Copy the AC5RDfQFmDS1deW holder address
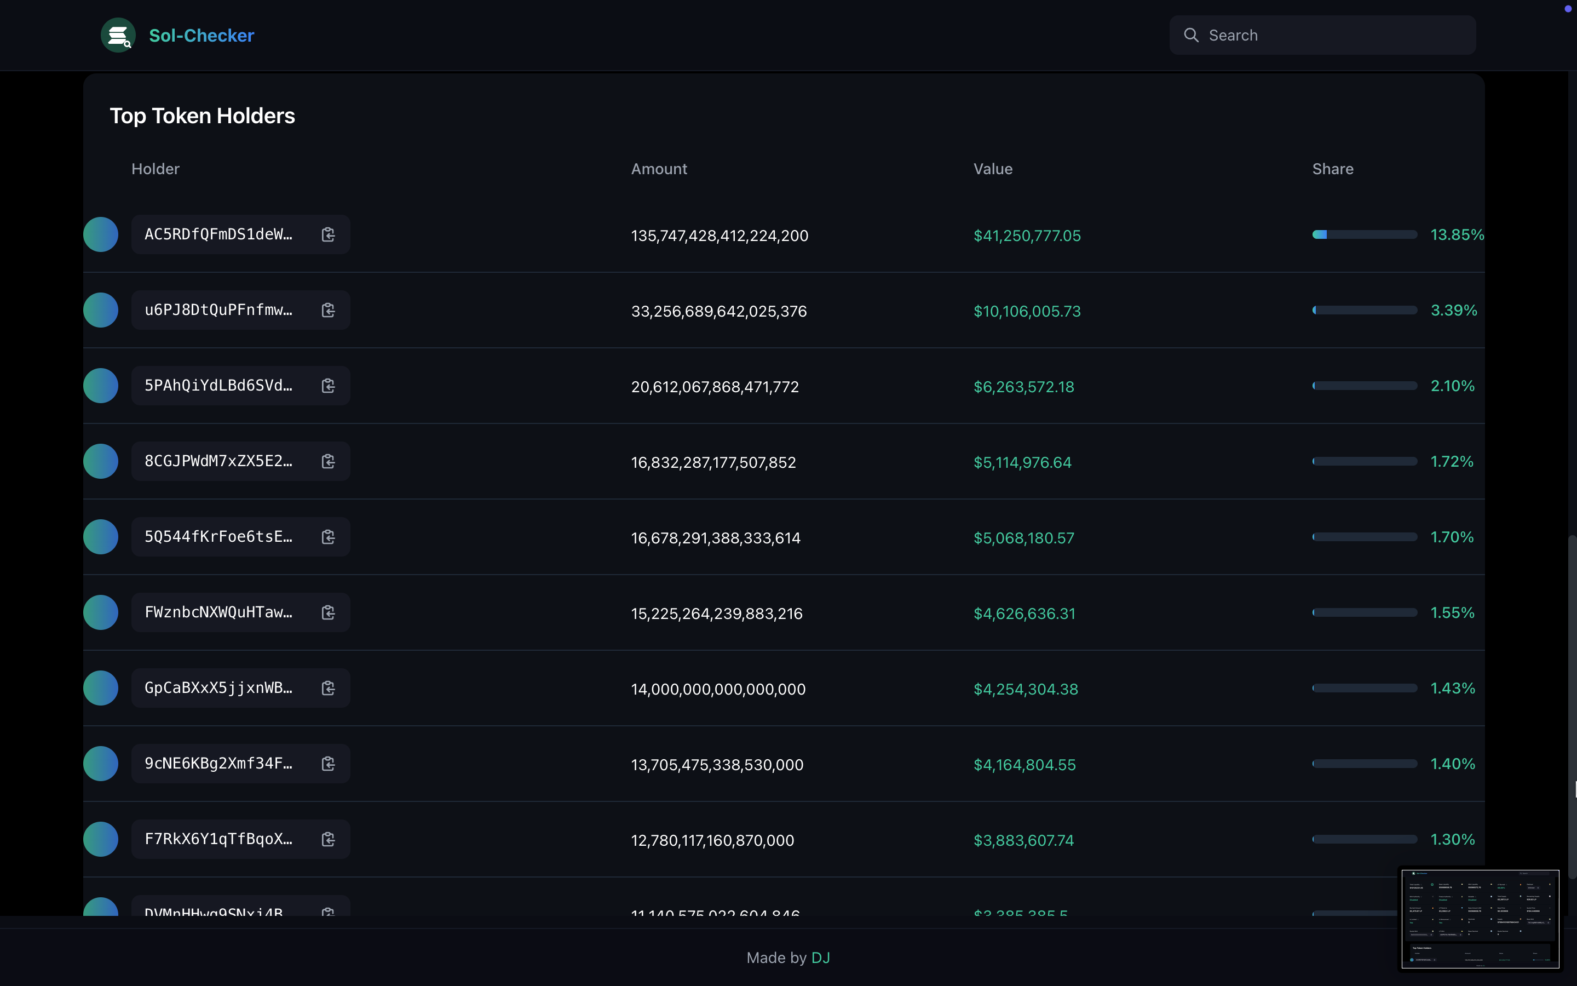Image resolution: width=1577 pixels, height=986 pixels. [329, 234]
